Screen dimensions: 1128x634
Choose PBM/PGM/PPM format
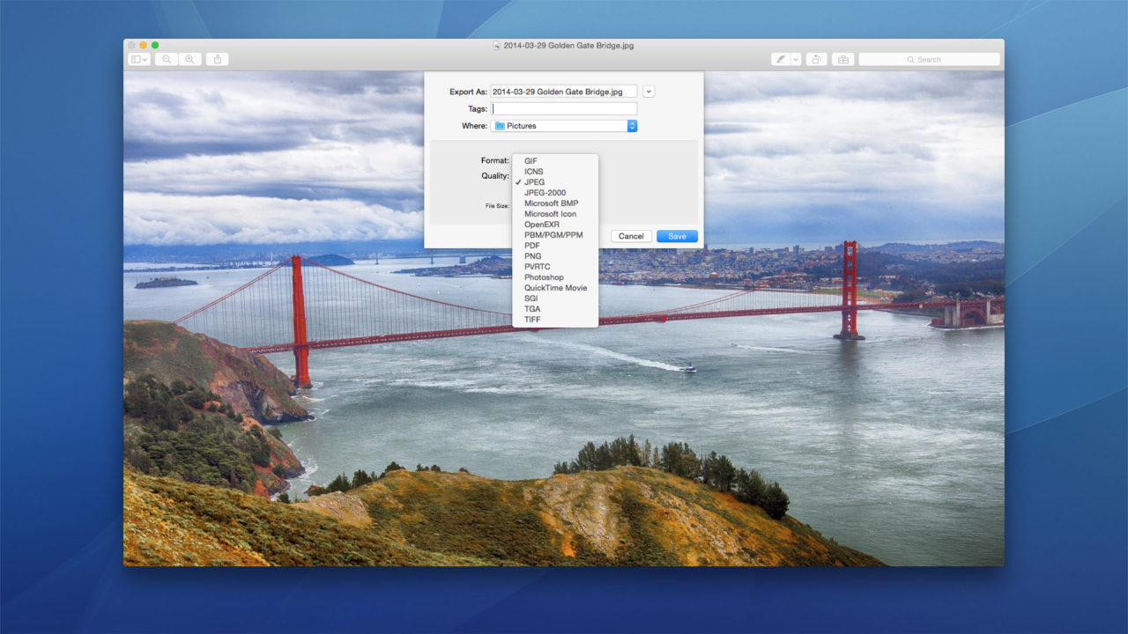coord(555,235)
